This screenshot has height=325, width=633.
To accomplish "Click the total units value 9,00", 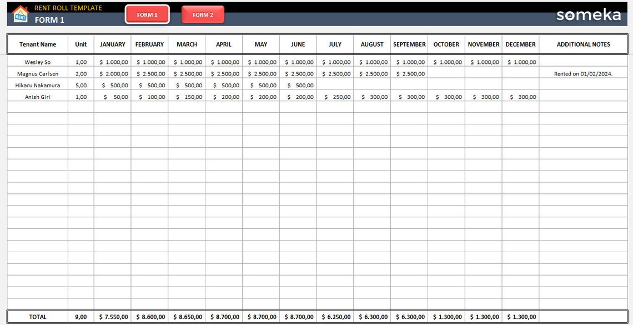I will pyautogui.click(x=80, y=317).
